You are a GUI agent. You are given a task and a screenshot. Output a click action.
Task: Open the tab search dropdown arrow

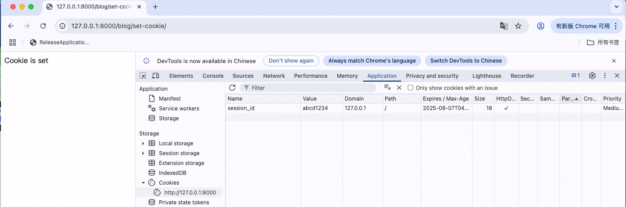click(x=616, y=7)
